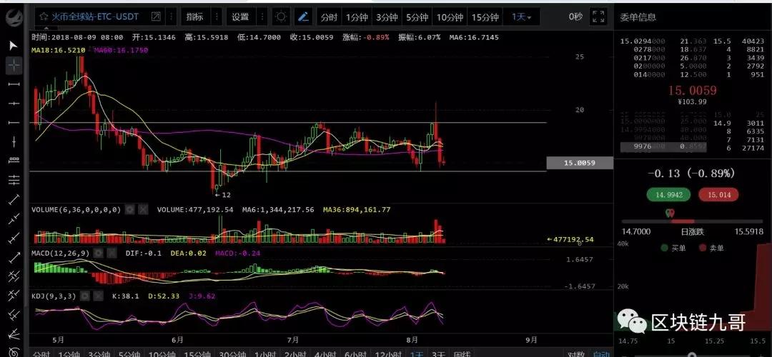
Task: Select 1分钟 interval in top toolbar
Action: click(x=357, y=17)
